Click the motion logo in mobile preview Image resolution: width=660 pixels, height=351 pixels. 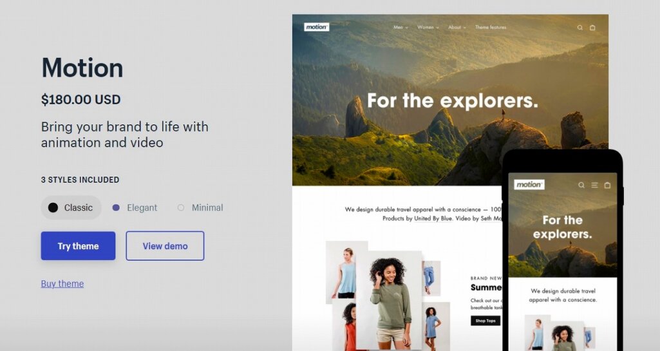point(529,184)
